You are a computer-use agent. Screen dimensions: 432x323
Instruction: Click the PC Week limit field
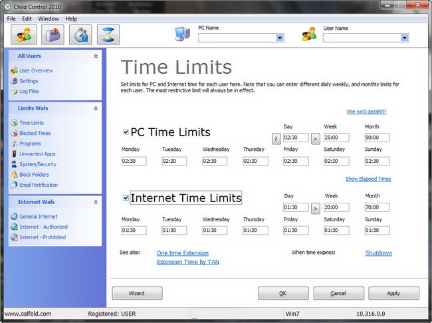tap(336, 138)
